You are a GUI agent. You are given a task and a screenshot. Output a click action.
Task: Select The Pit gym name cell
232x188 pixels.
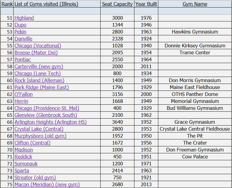[x=195, y=136]
